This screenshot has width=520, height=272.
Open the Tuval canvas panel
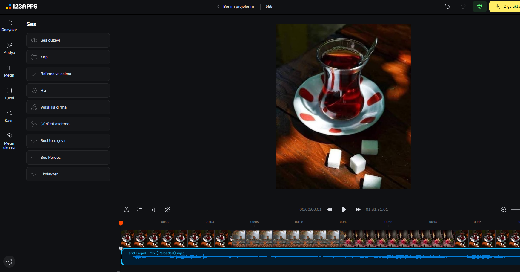(x=9, y=94)
